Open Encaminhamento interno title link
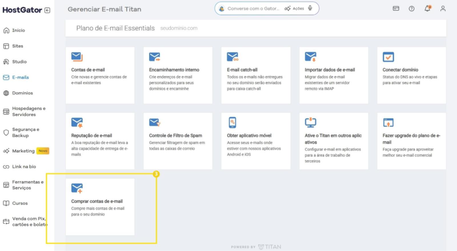457x251 pixels. coord(174,70)
